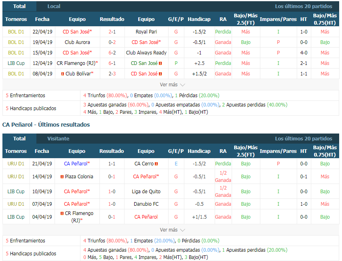
Task: Click 1-0 result against Danubio FC
Action: 112,204
